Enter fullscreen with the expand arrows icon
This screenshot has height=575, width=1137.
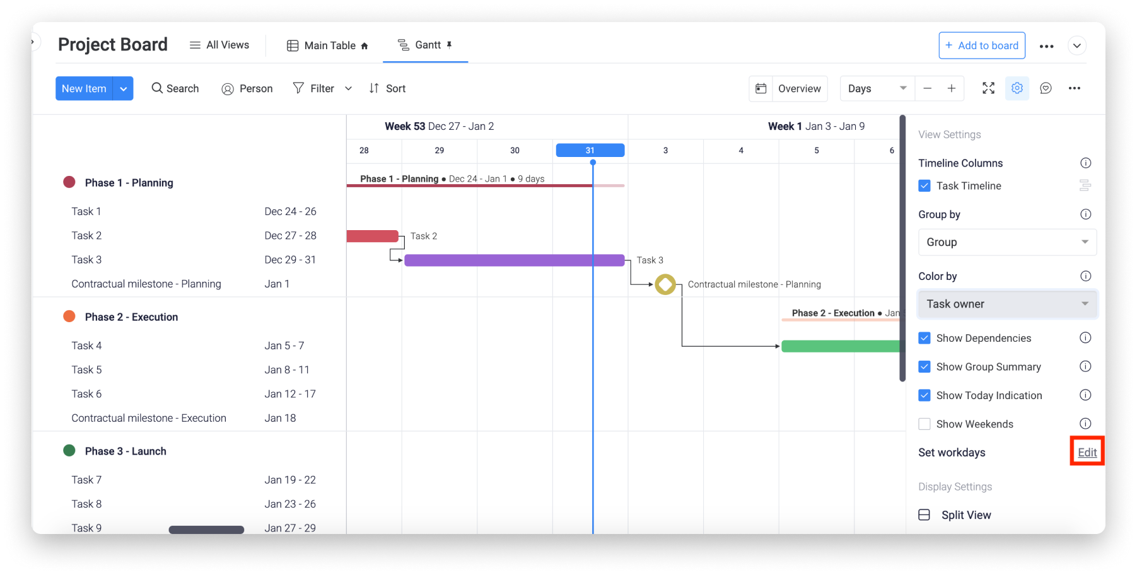tap(988, 88)
